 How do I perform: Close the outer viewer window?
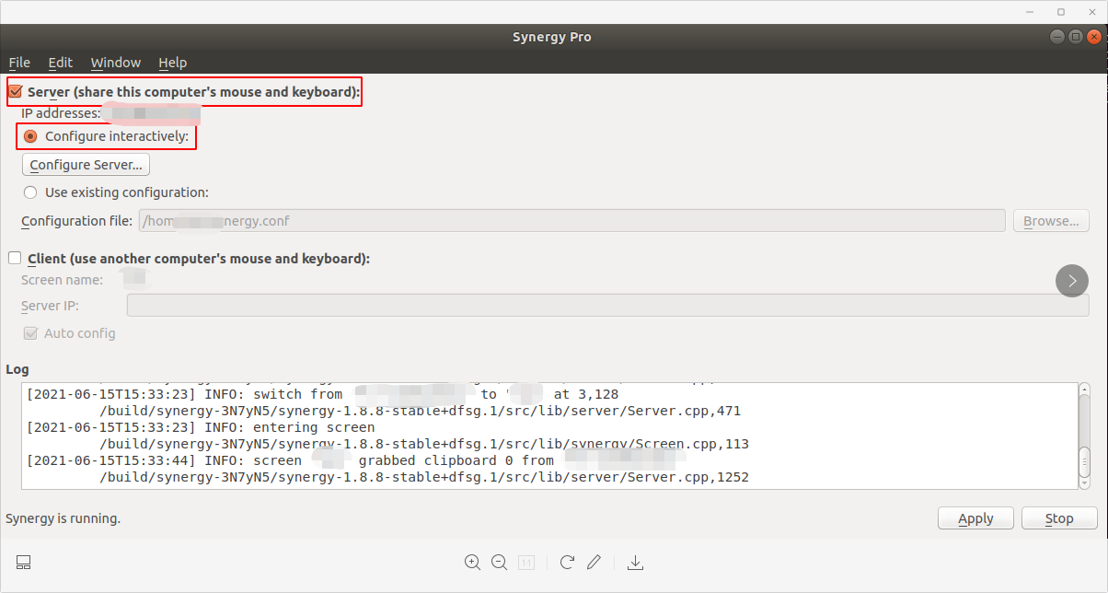1091,12
